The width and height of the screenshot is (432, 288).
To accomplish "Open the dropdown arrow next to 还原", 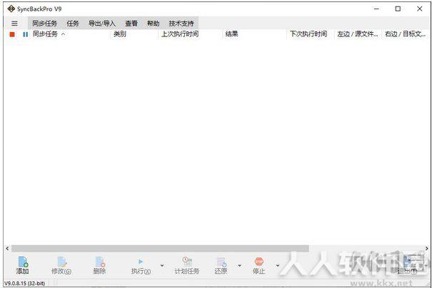I will point(239,265).
